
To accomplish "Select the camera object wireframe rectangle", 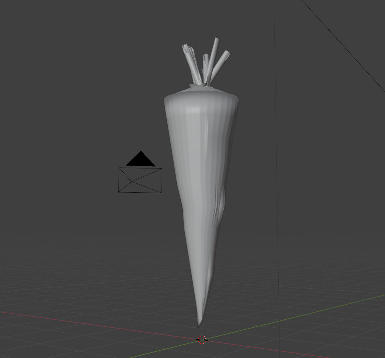I will click(140, 180).
